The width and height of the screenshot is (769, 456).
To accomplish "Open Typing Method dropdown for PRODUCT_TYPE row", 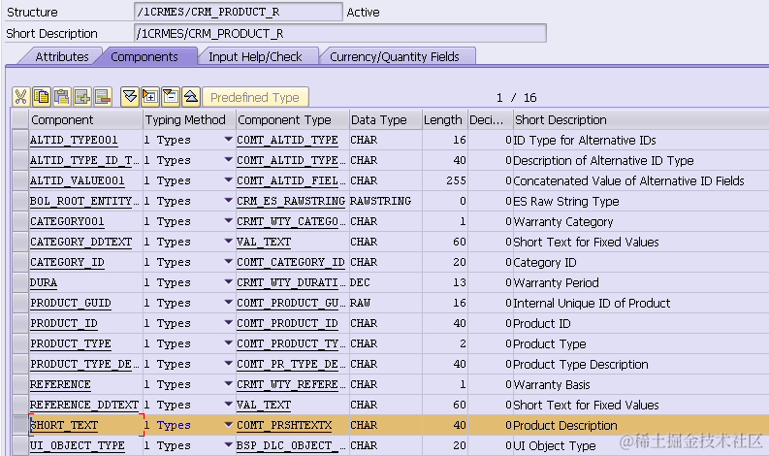I will coord(228,343).
